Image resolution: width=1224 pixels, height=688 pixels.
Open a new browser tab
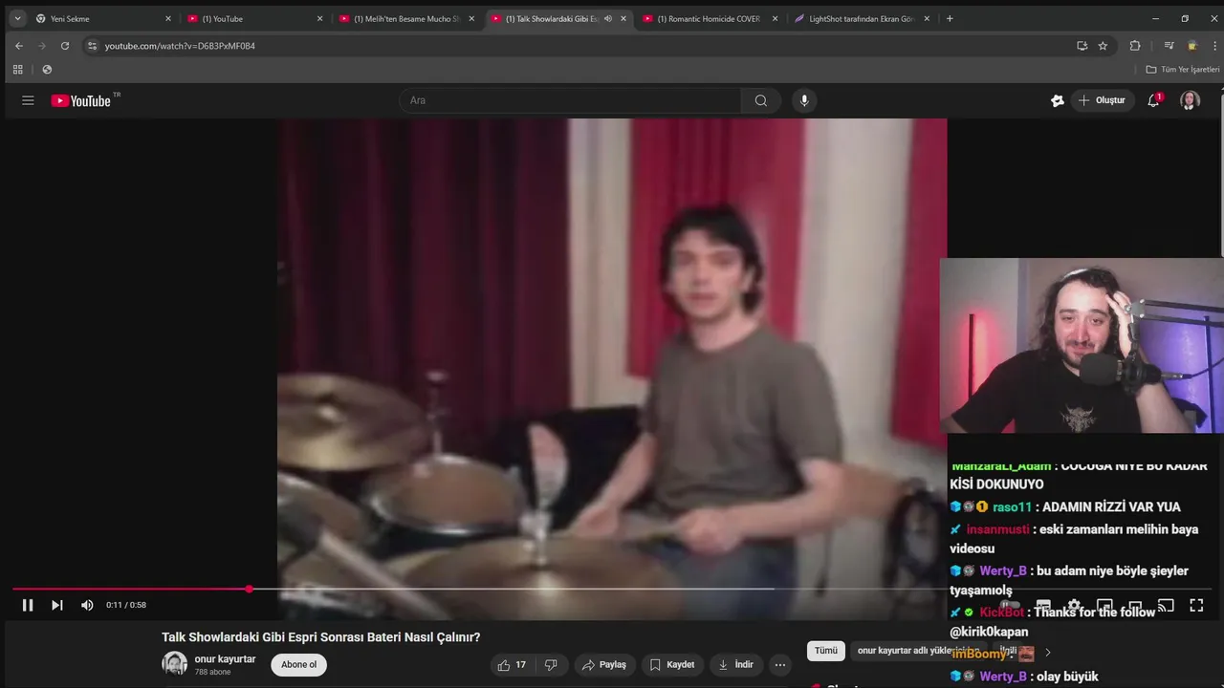coord(950,18)
